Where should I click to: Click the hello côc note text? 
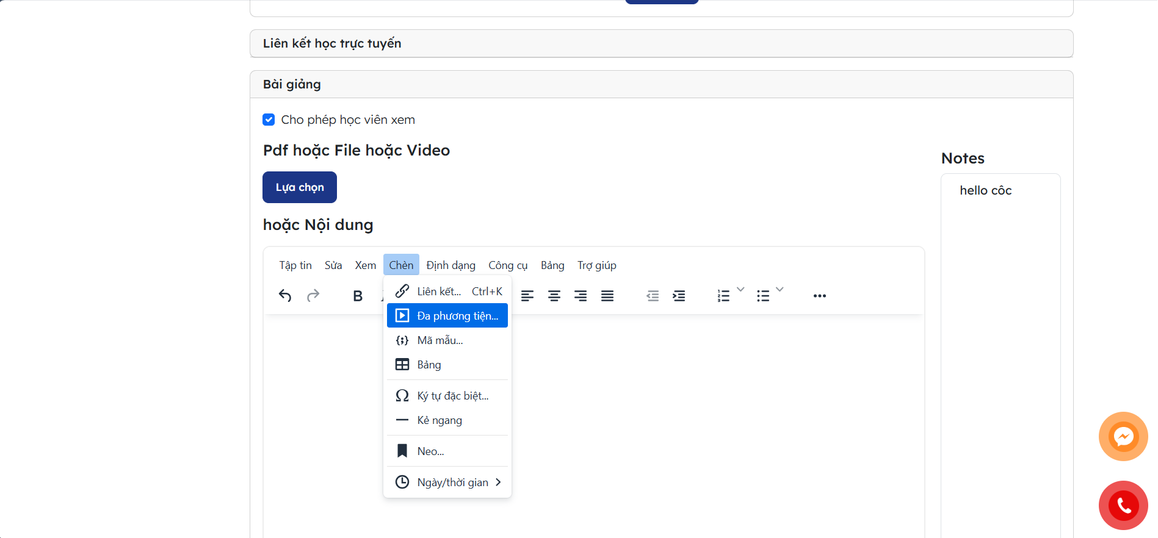[985, 190]
